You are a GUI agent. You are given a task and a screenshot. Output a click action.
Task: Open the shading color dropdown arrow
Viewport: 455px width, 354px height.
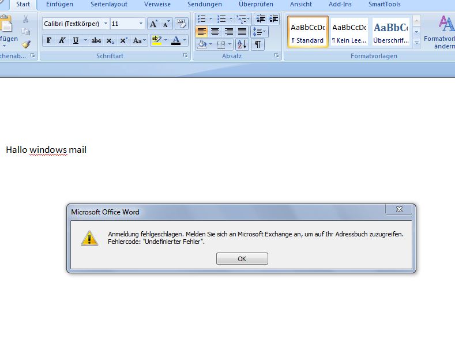click(x=210, y=44)
